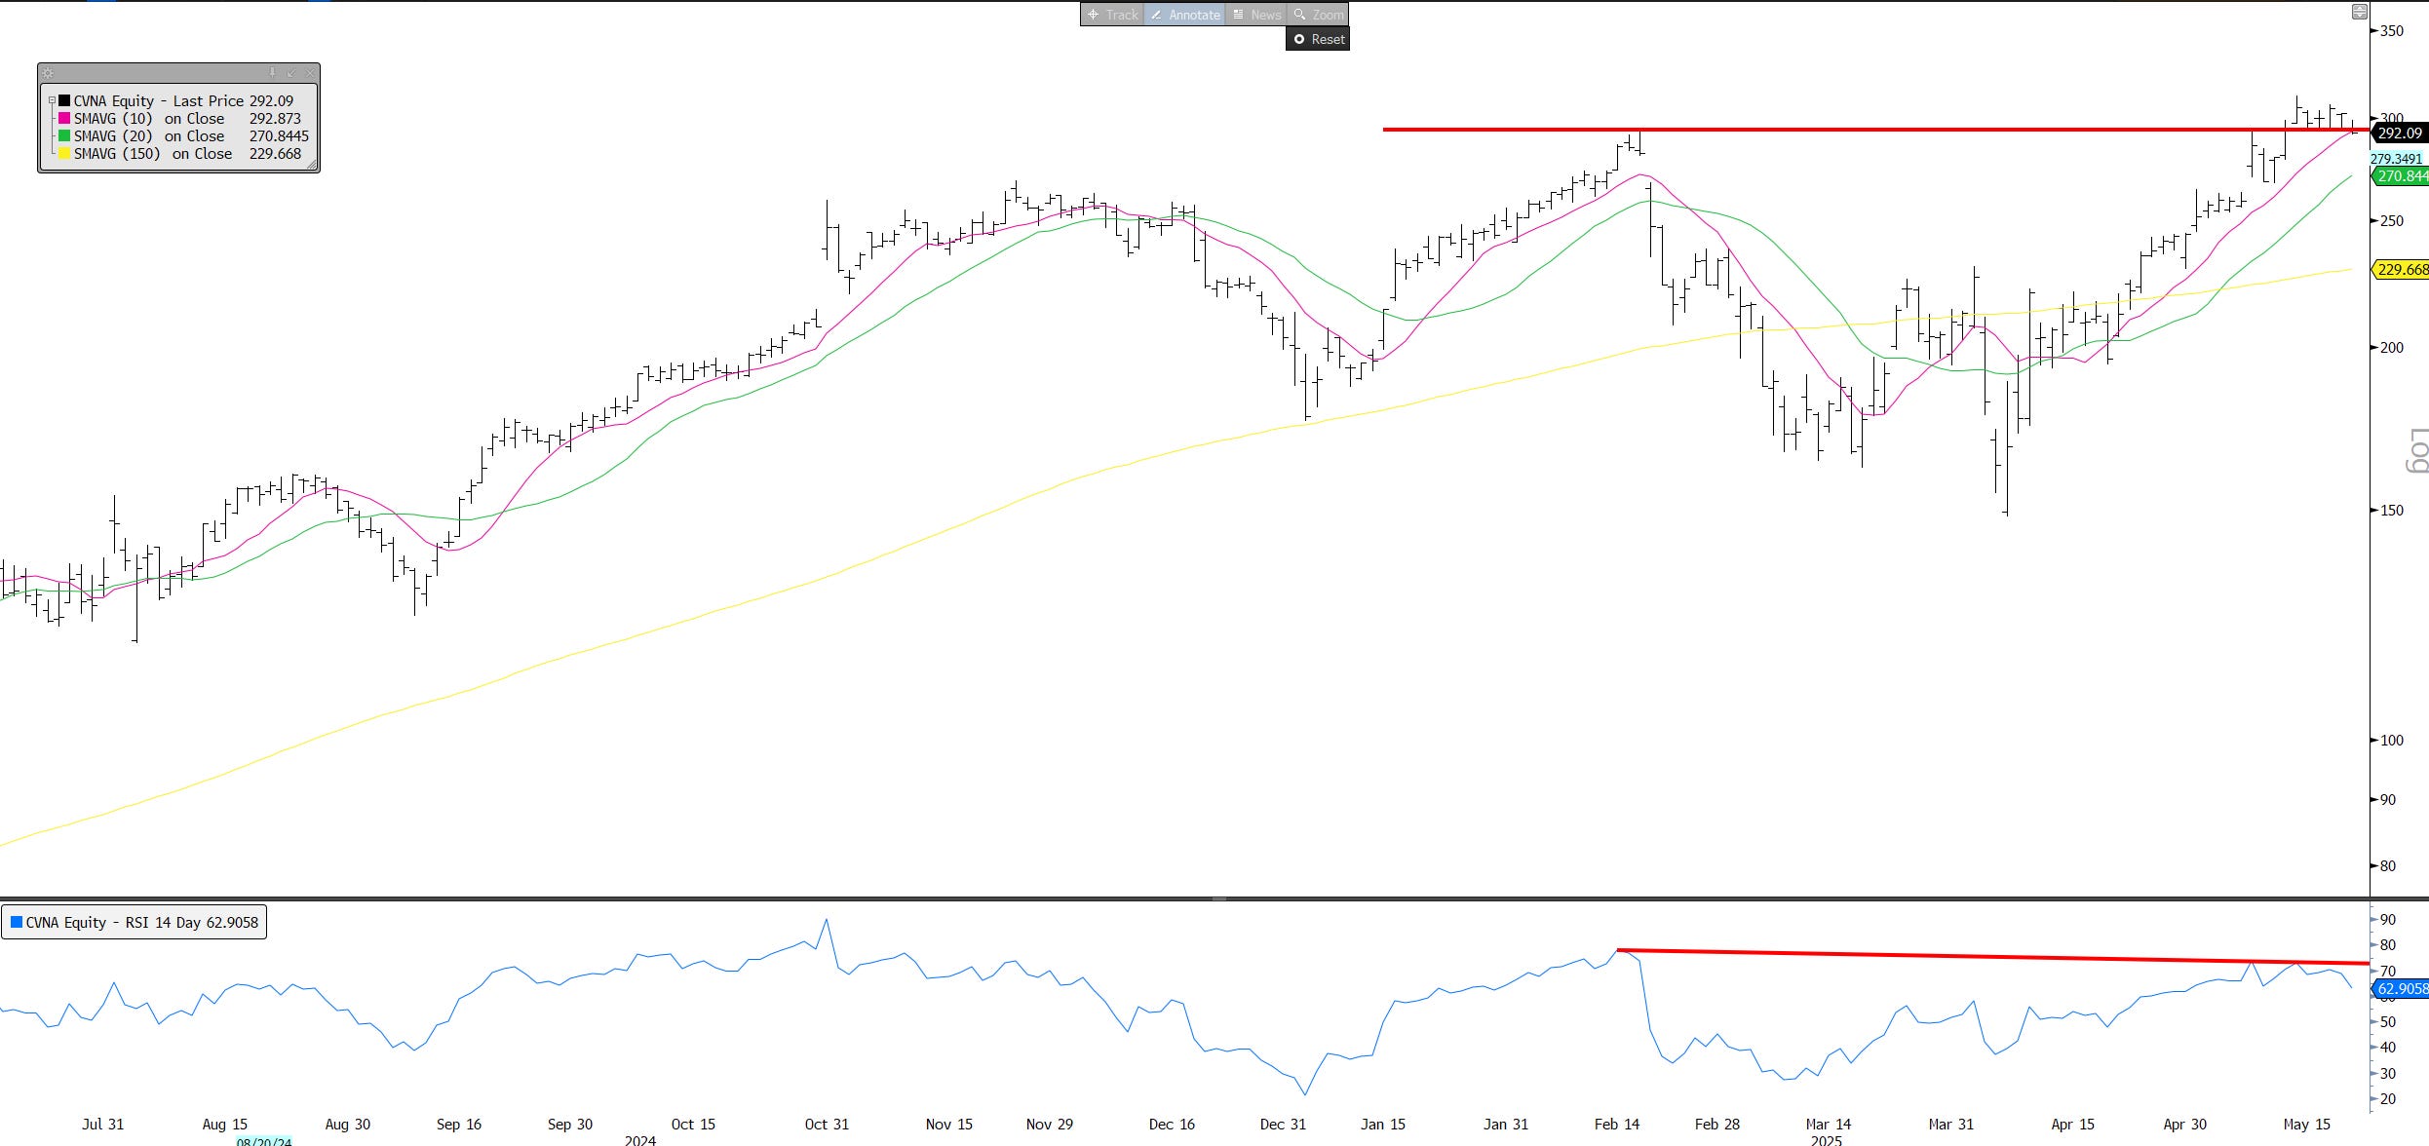2429x1146 pixels.
Task: Select the Zoom magnifier tool
Action: coord(1318,15)
